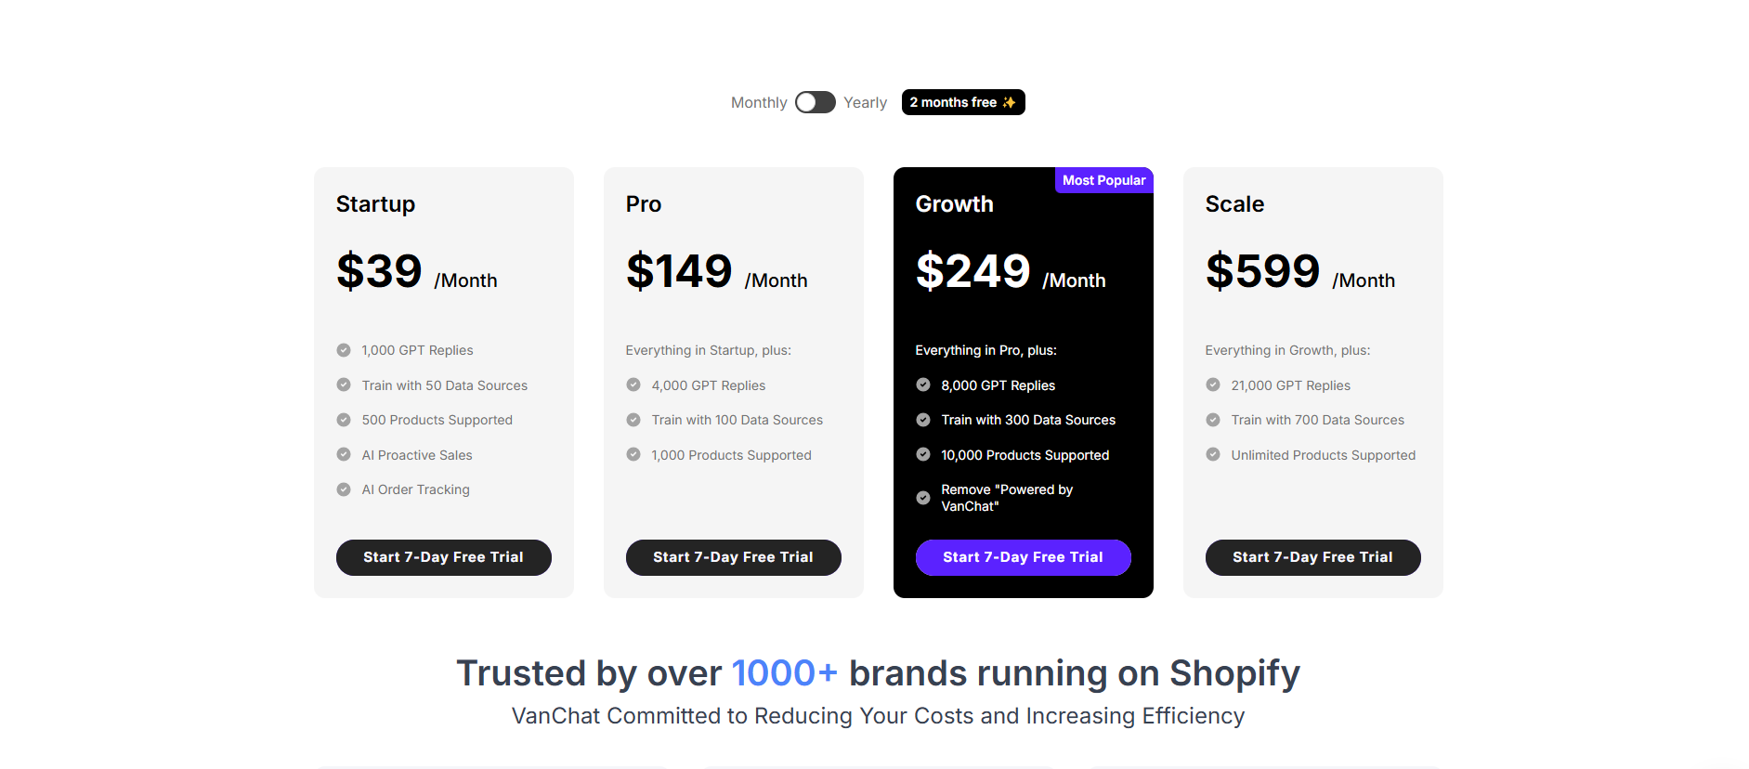Click checkmark icon beside 8,000 GPT Replies

point(923,385)
